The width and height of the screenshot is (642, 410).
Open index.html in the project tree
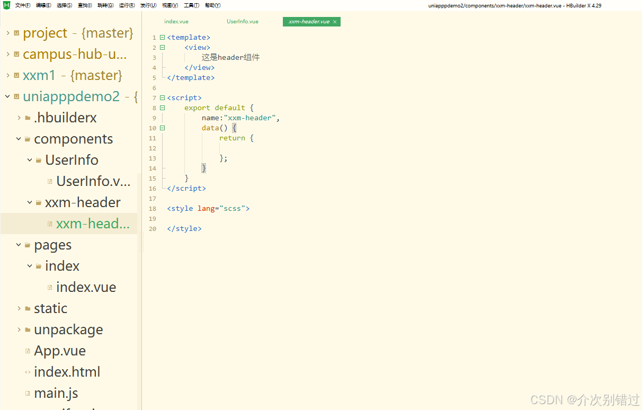[67, 372]
